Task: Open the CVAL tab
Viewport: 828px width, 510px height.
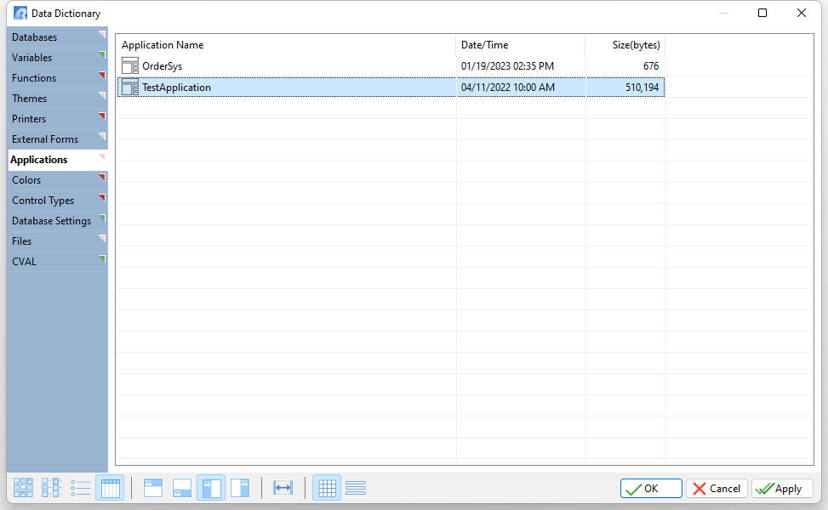Action: (58, 262)
